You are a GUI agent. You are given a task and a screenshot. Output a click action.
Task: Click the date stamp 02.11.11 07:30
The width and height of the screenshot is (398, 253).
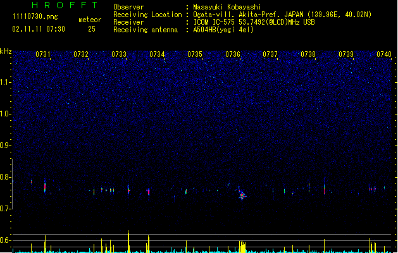coord(39,29)
